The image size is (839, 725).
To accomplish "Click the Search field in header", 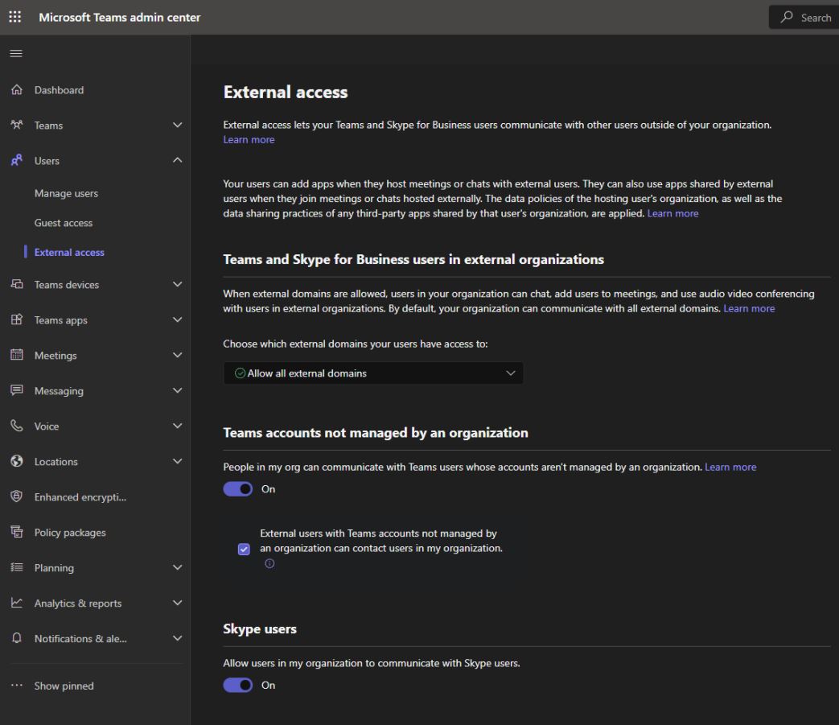I will point(804,18).
